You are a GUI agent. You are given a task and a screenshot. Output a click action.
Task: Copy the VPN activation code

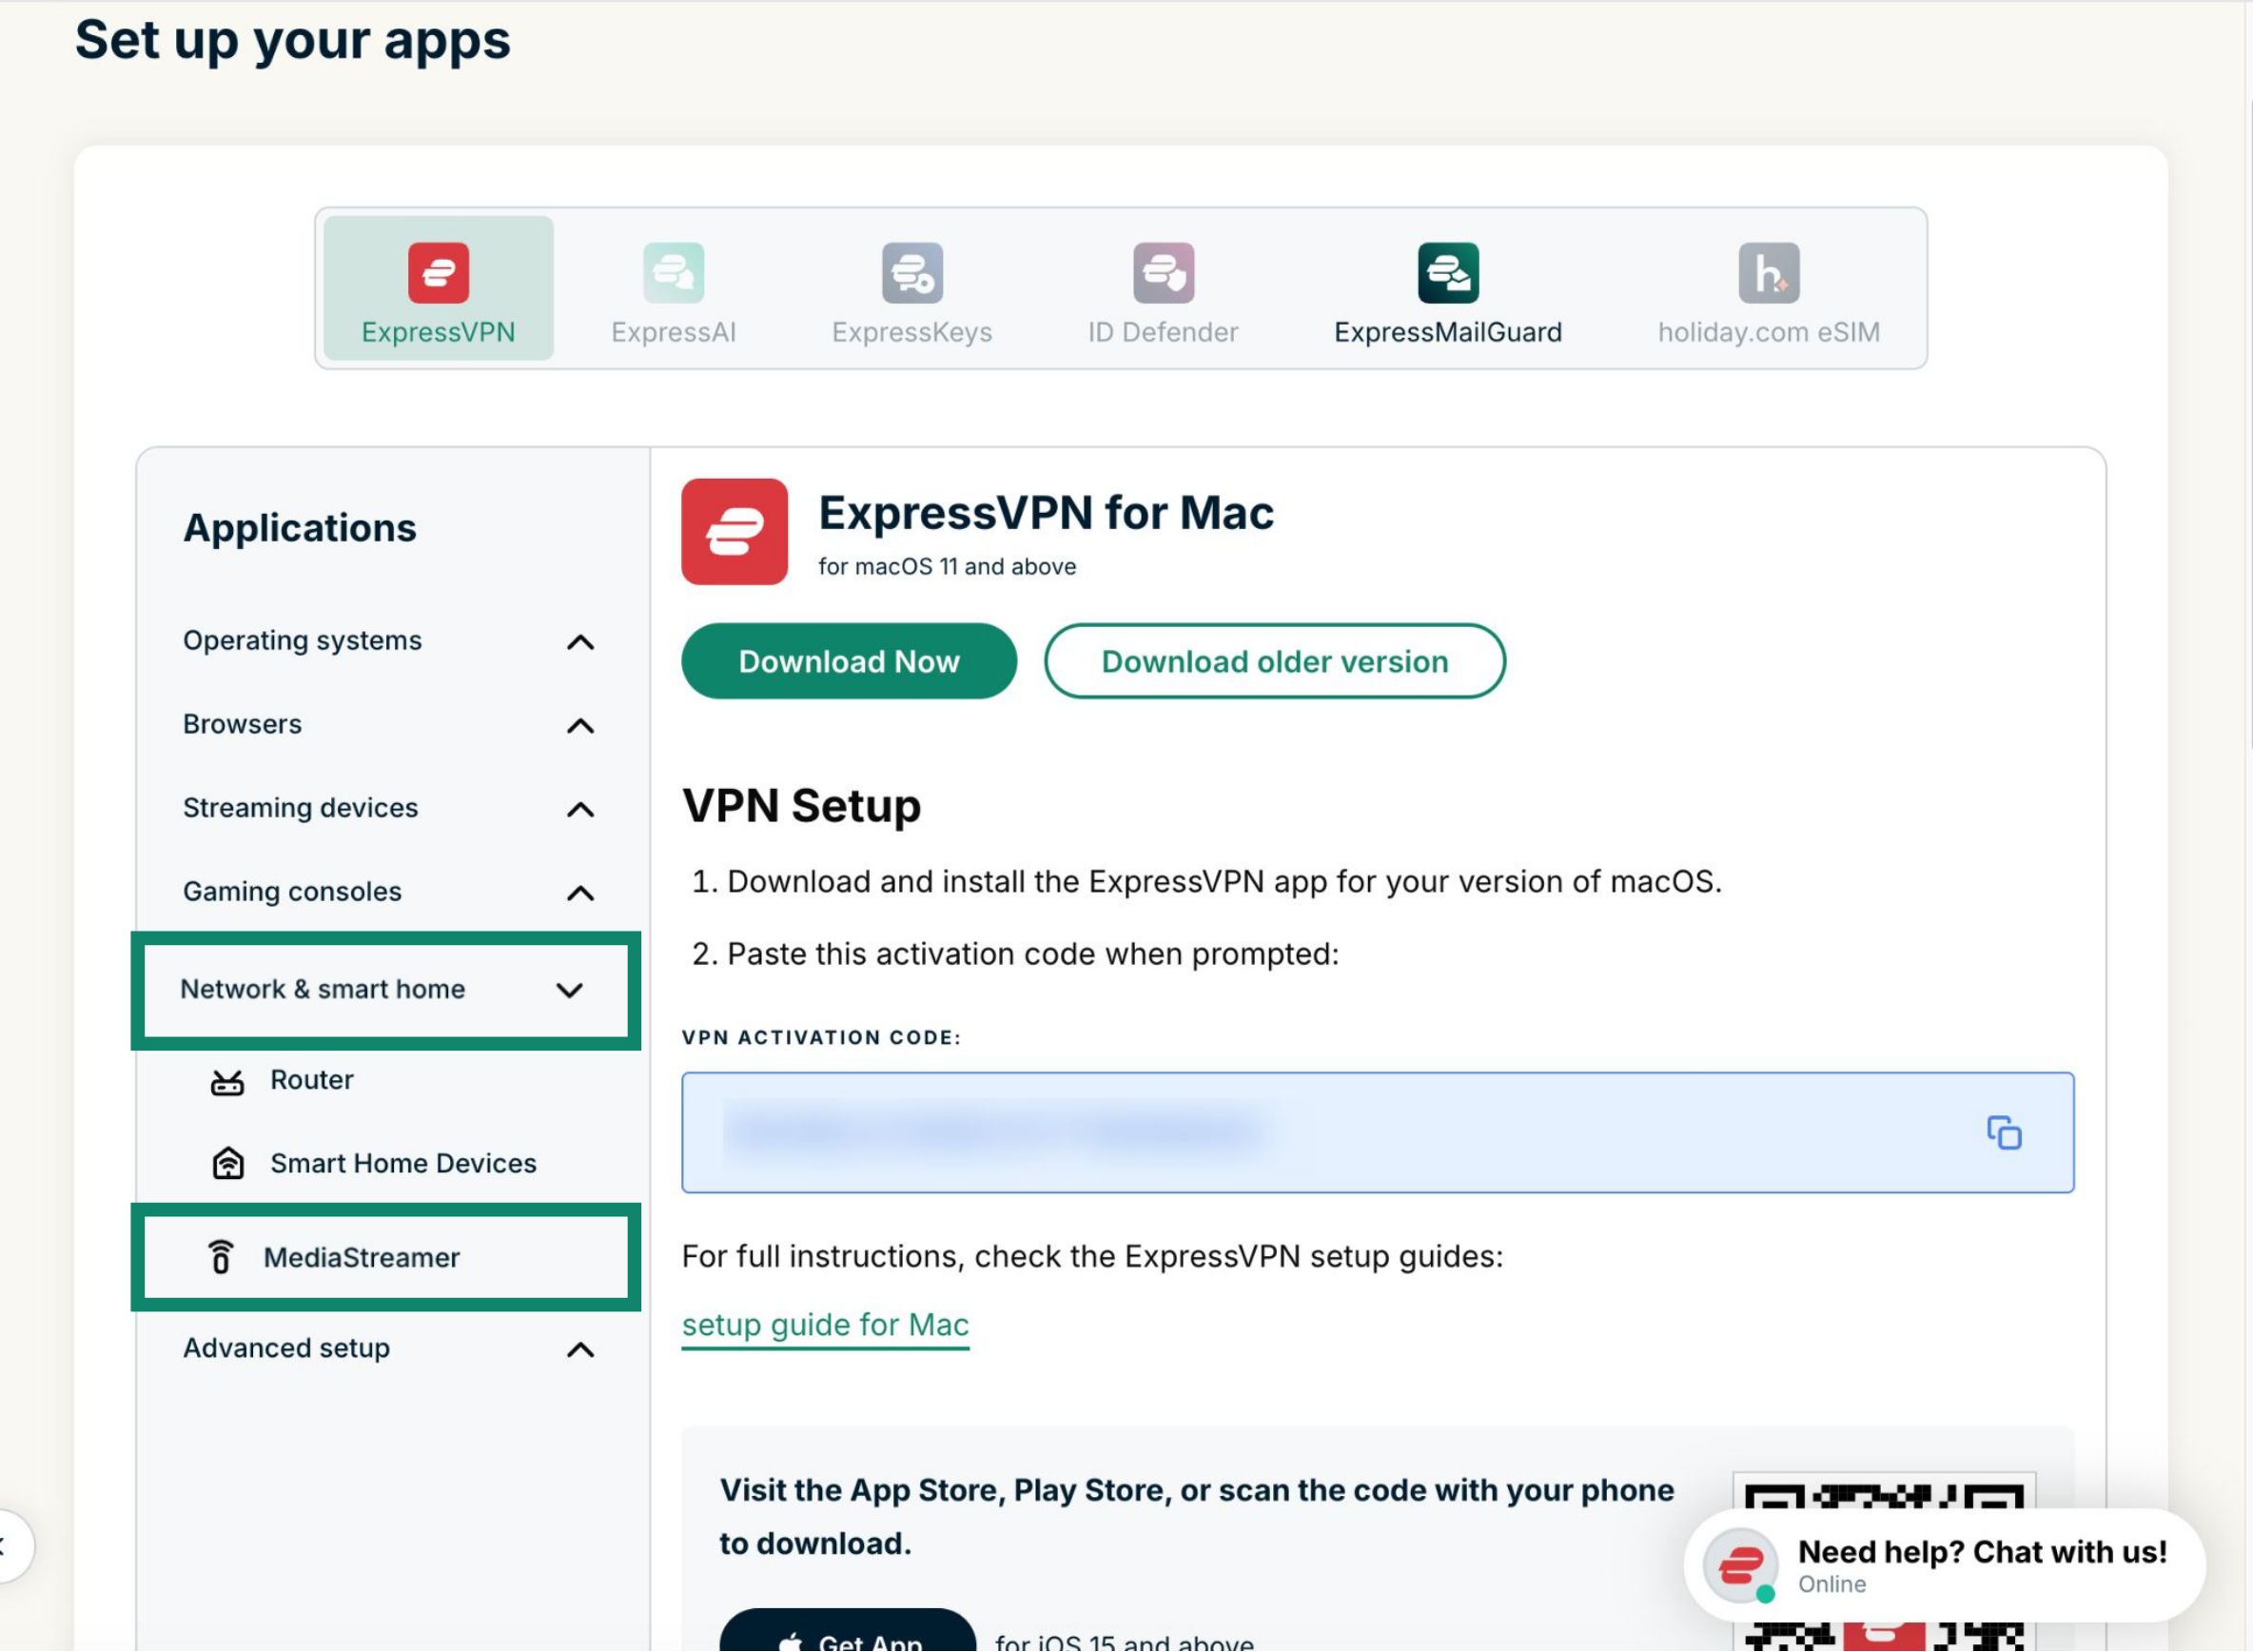pyautogui.click(x=2003, y=1133)
